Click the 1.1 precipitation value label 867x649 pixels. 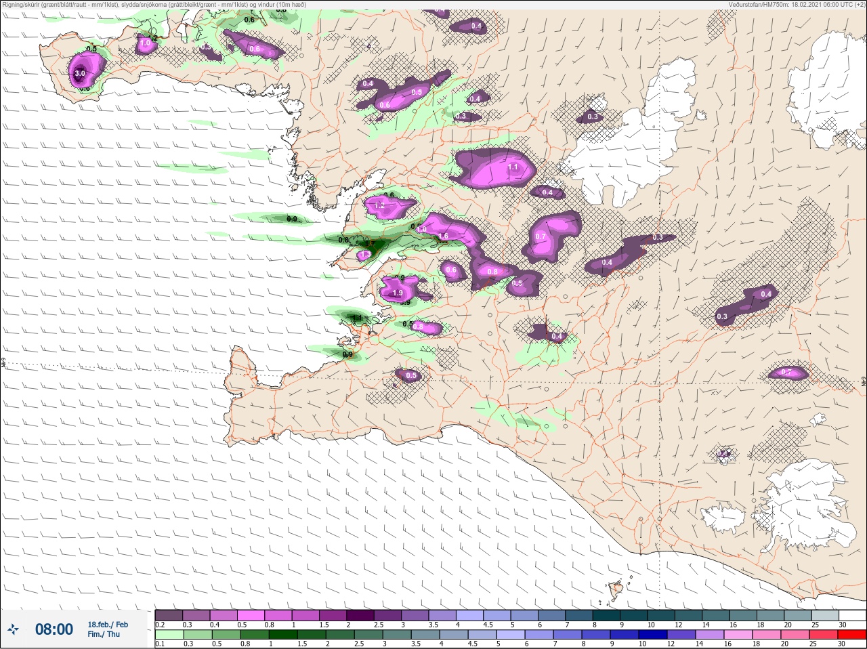tap(513, 167)
